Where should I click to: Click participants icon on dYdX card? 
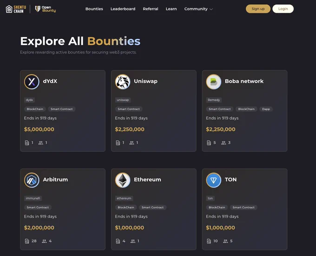[41, 143]
